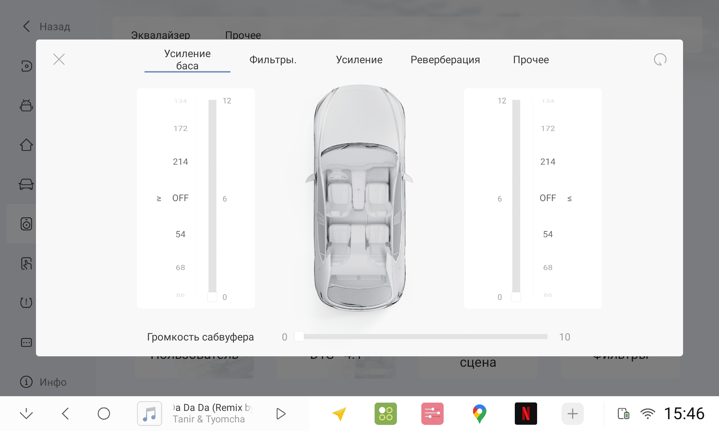This screenshot has width=719, height=431.
Task: Select frequency 54 in the right picker
Action: coord(548,234)
